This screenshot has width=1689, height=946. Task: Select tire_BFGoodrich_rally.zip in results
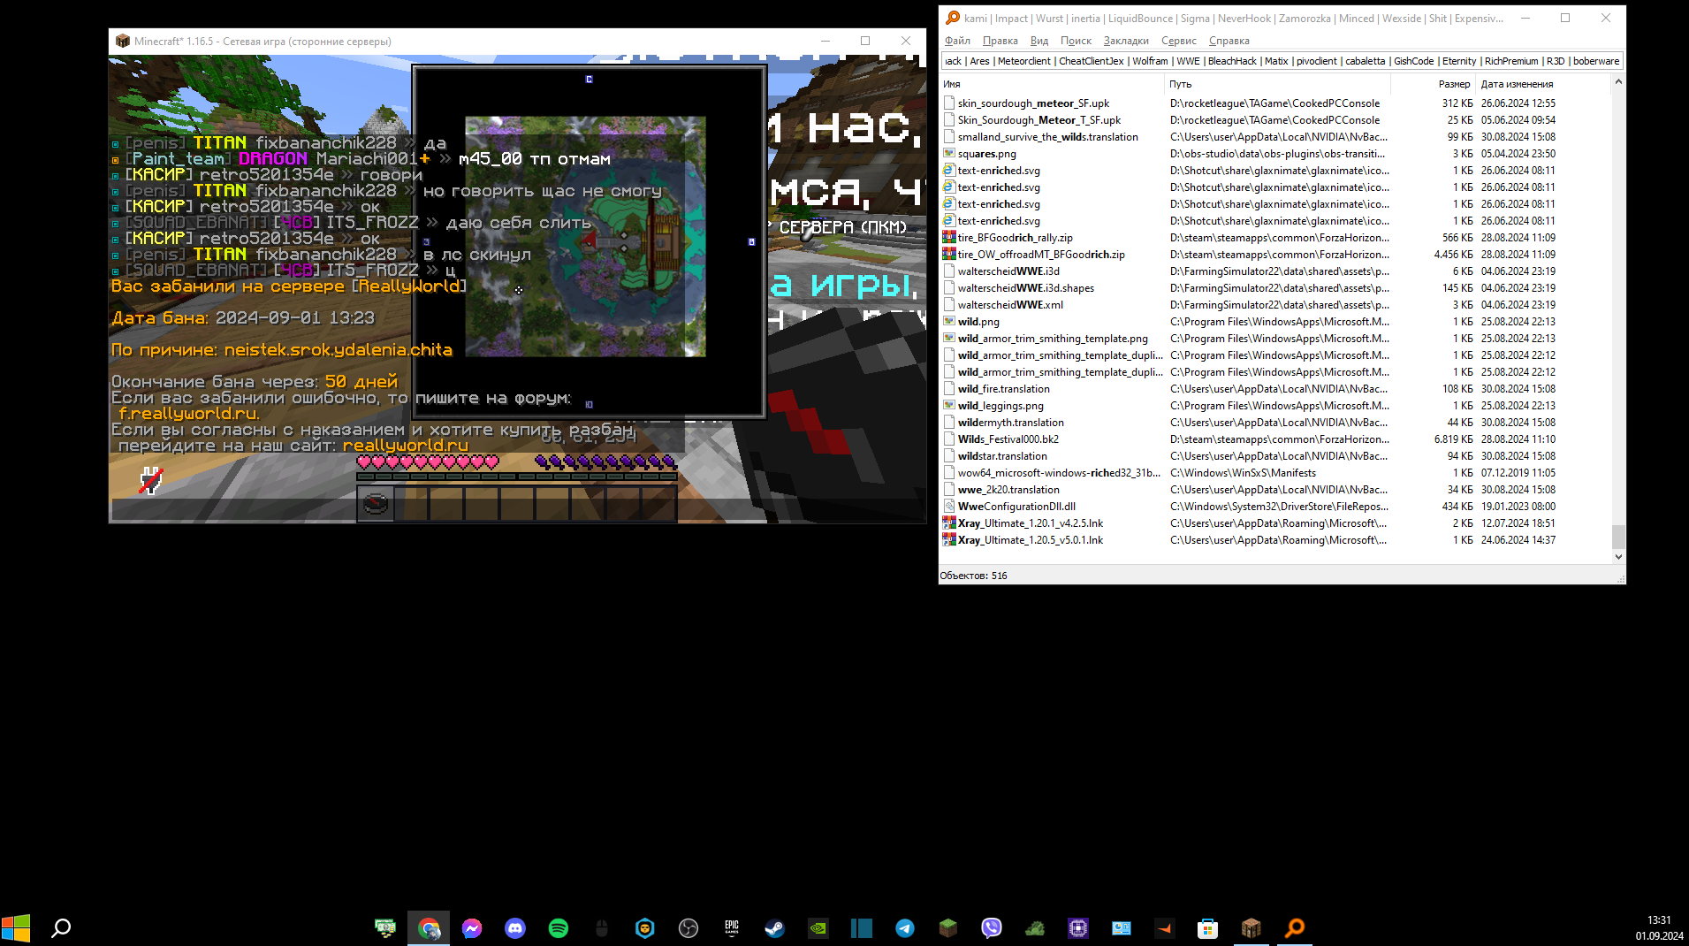(x=1015, y=238)
